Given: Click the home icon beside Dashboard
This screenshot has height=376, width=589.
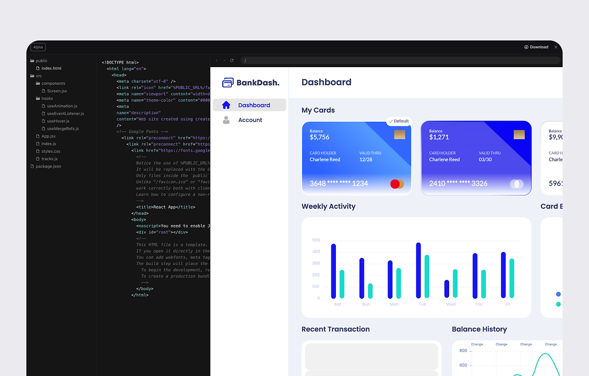Looking at the screenshot, I should point(226,105).
